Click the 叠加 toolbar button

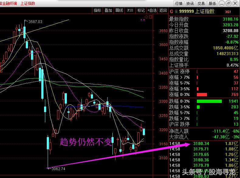point(108,10)
